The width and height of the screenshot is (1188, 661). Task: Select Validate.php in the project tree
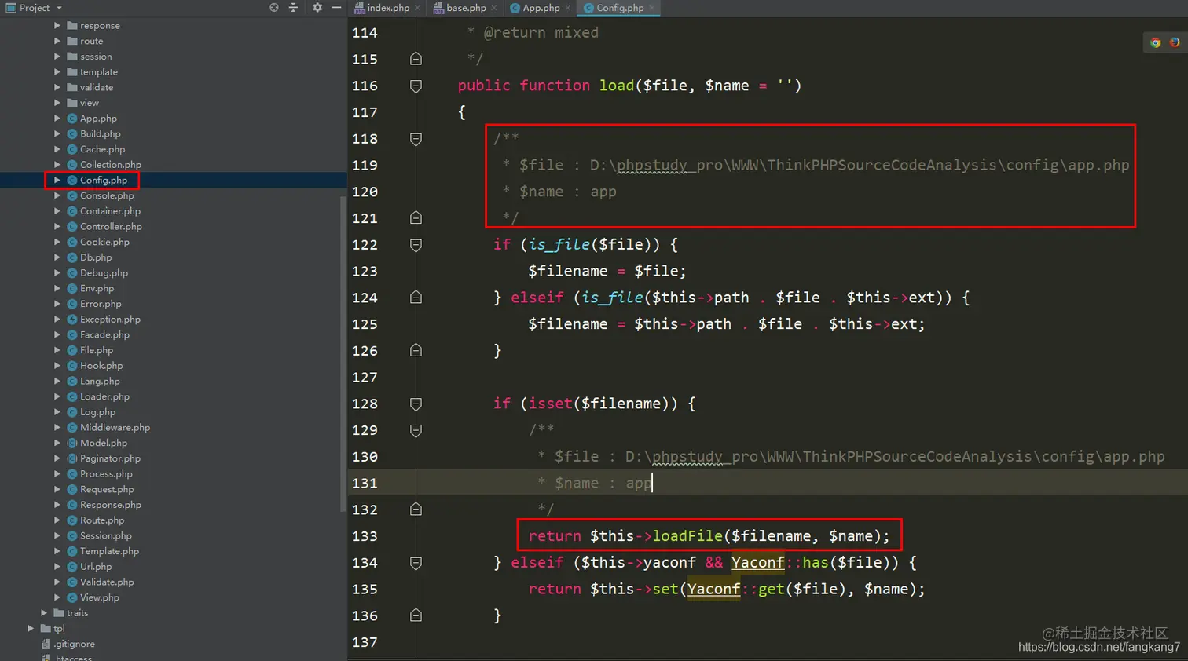tap(107, 582)
